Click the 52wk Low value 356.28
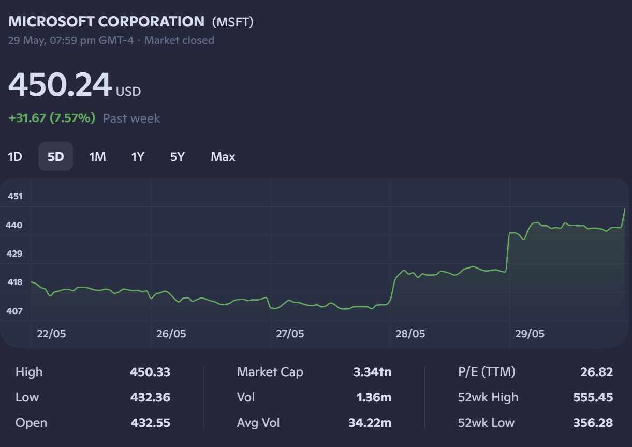This screenshot has height=447, width=632. point(593,423)
